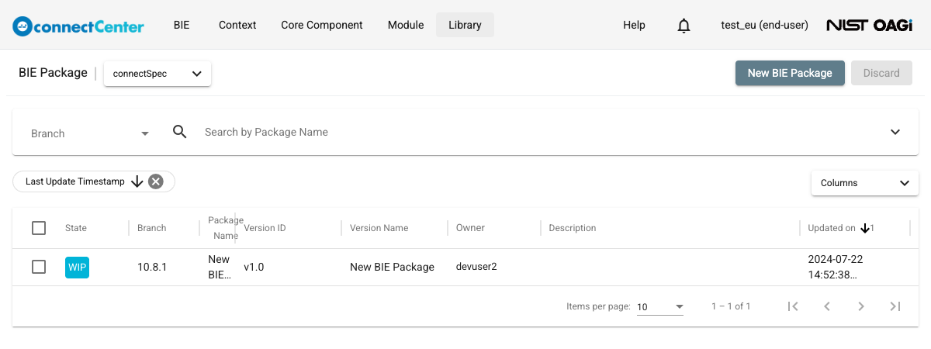Sort by the Version Name column header

tap(379, 228)
